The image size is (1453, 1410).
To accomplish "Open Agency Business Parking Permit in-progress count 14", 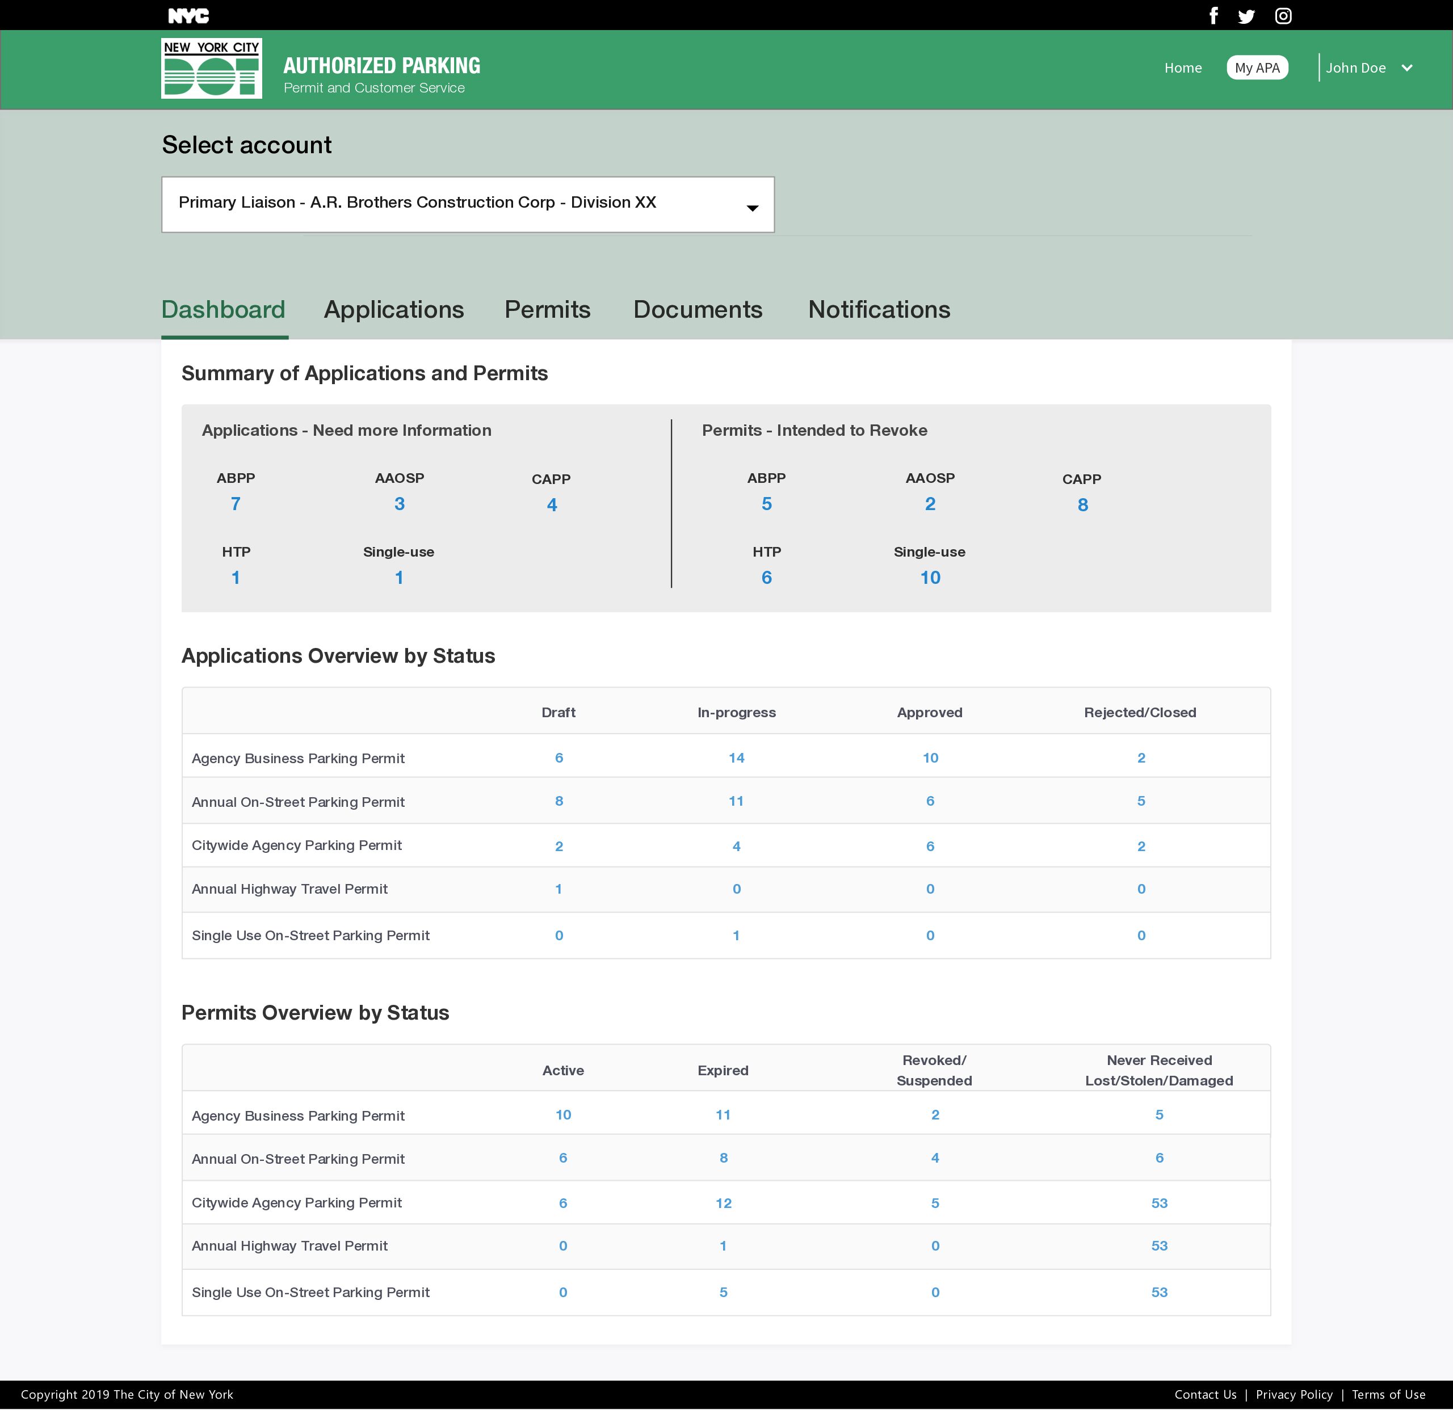I will click(x=736, y=758).
